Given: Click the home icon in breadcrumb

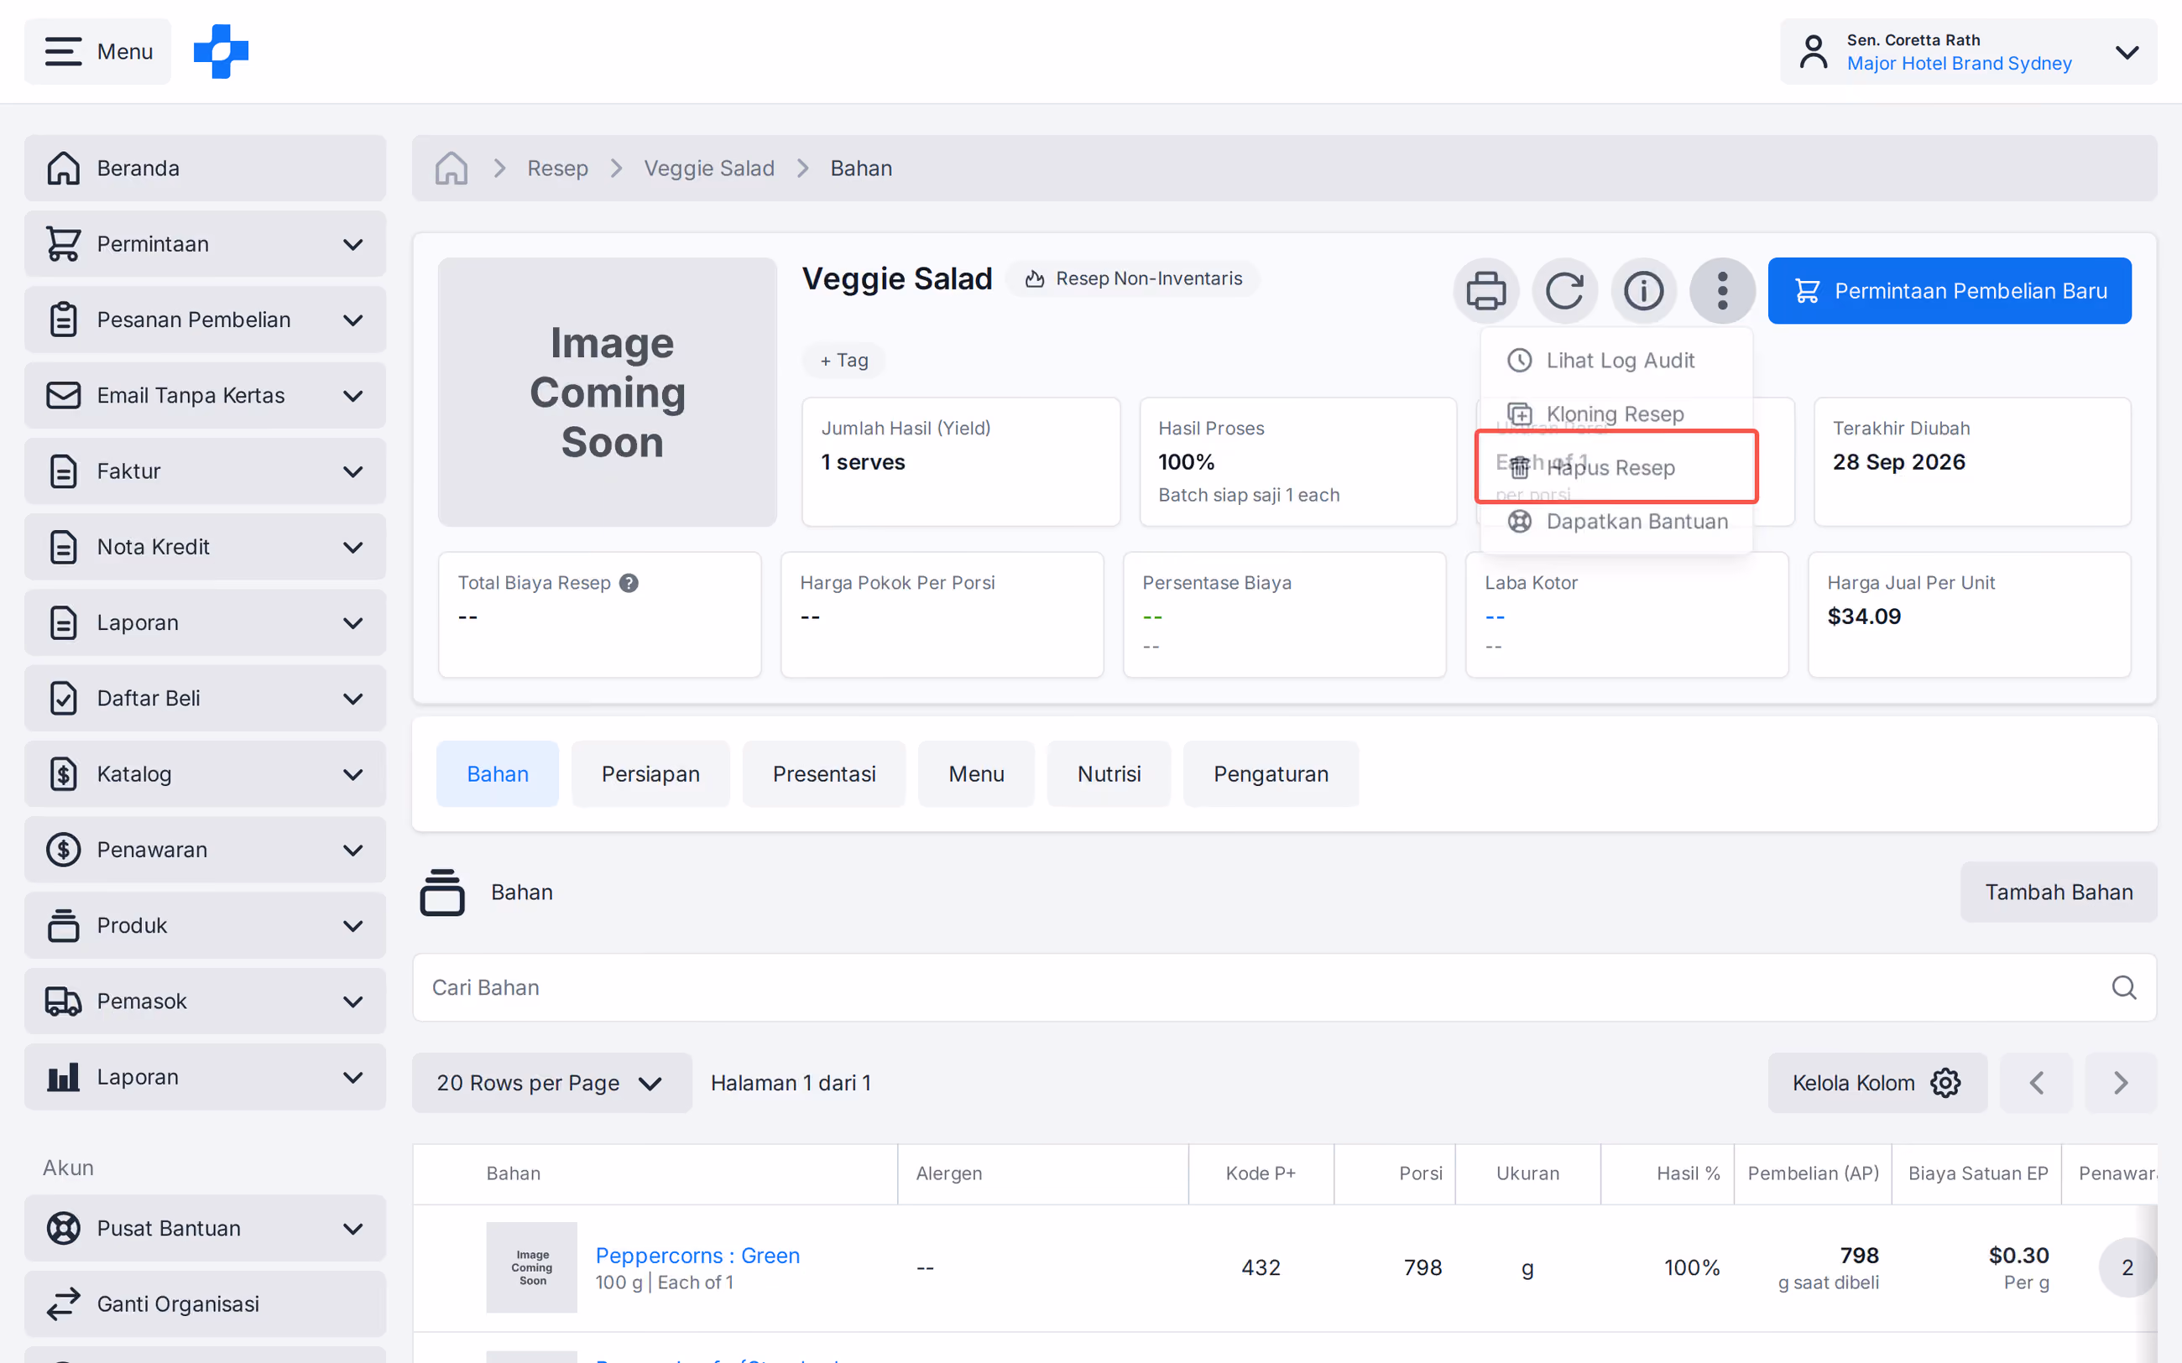Looking at the screenshot, I should click(451, 168).
